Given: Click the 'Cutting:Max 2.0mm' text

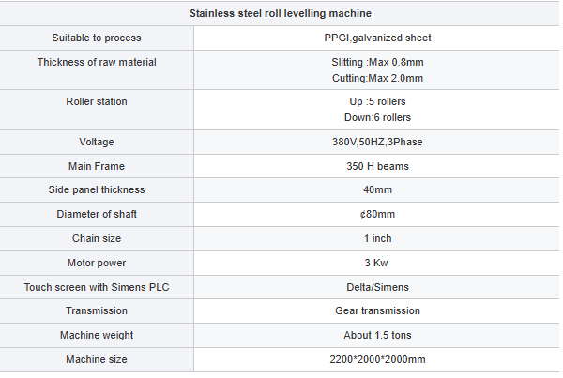Looking at the screenshot, I should point(377,78).
